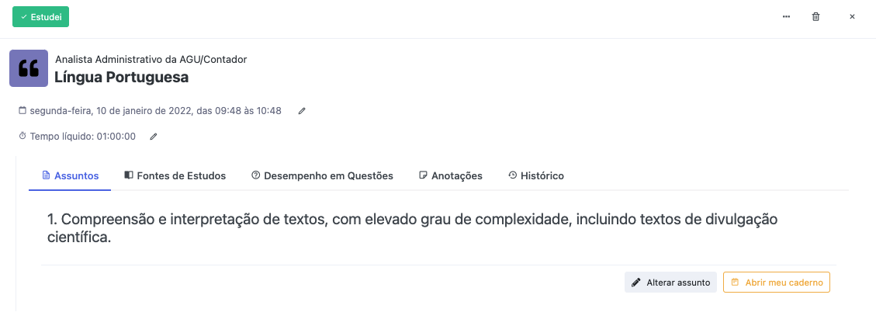Screen dimensions: 876x319
Task: Switch to the Anotações tab
Action: [450, 176]
